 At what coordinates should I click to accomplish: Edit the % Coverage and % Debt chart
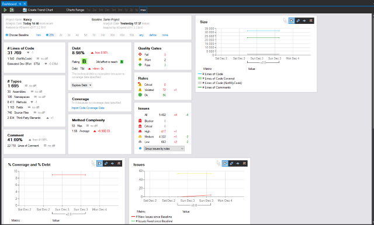106,163
